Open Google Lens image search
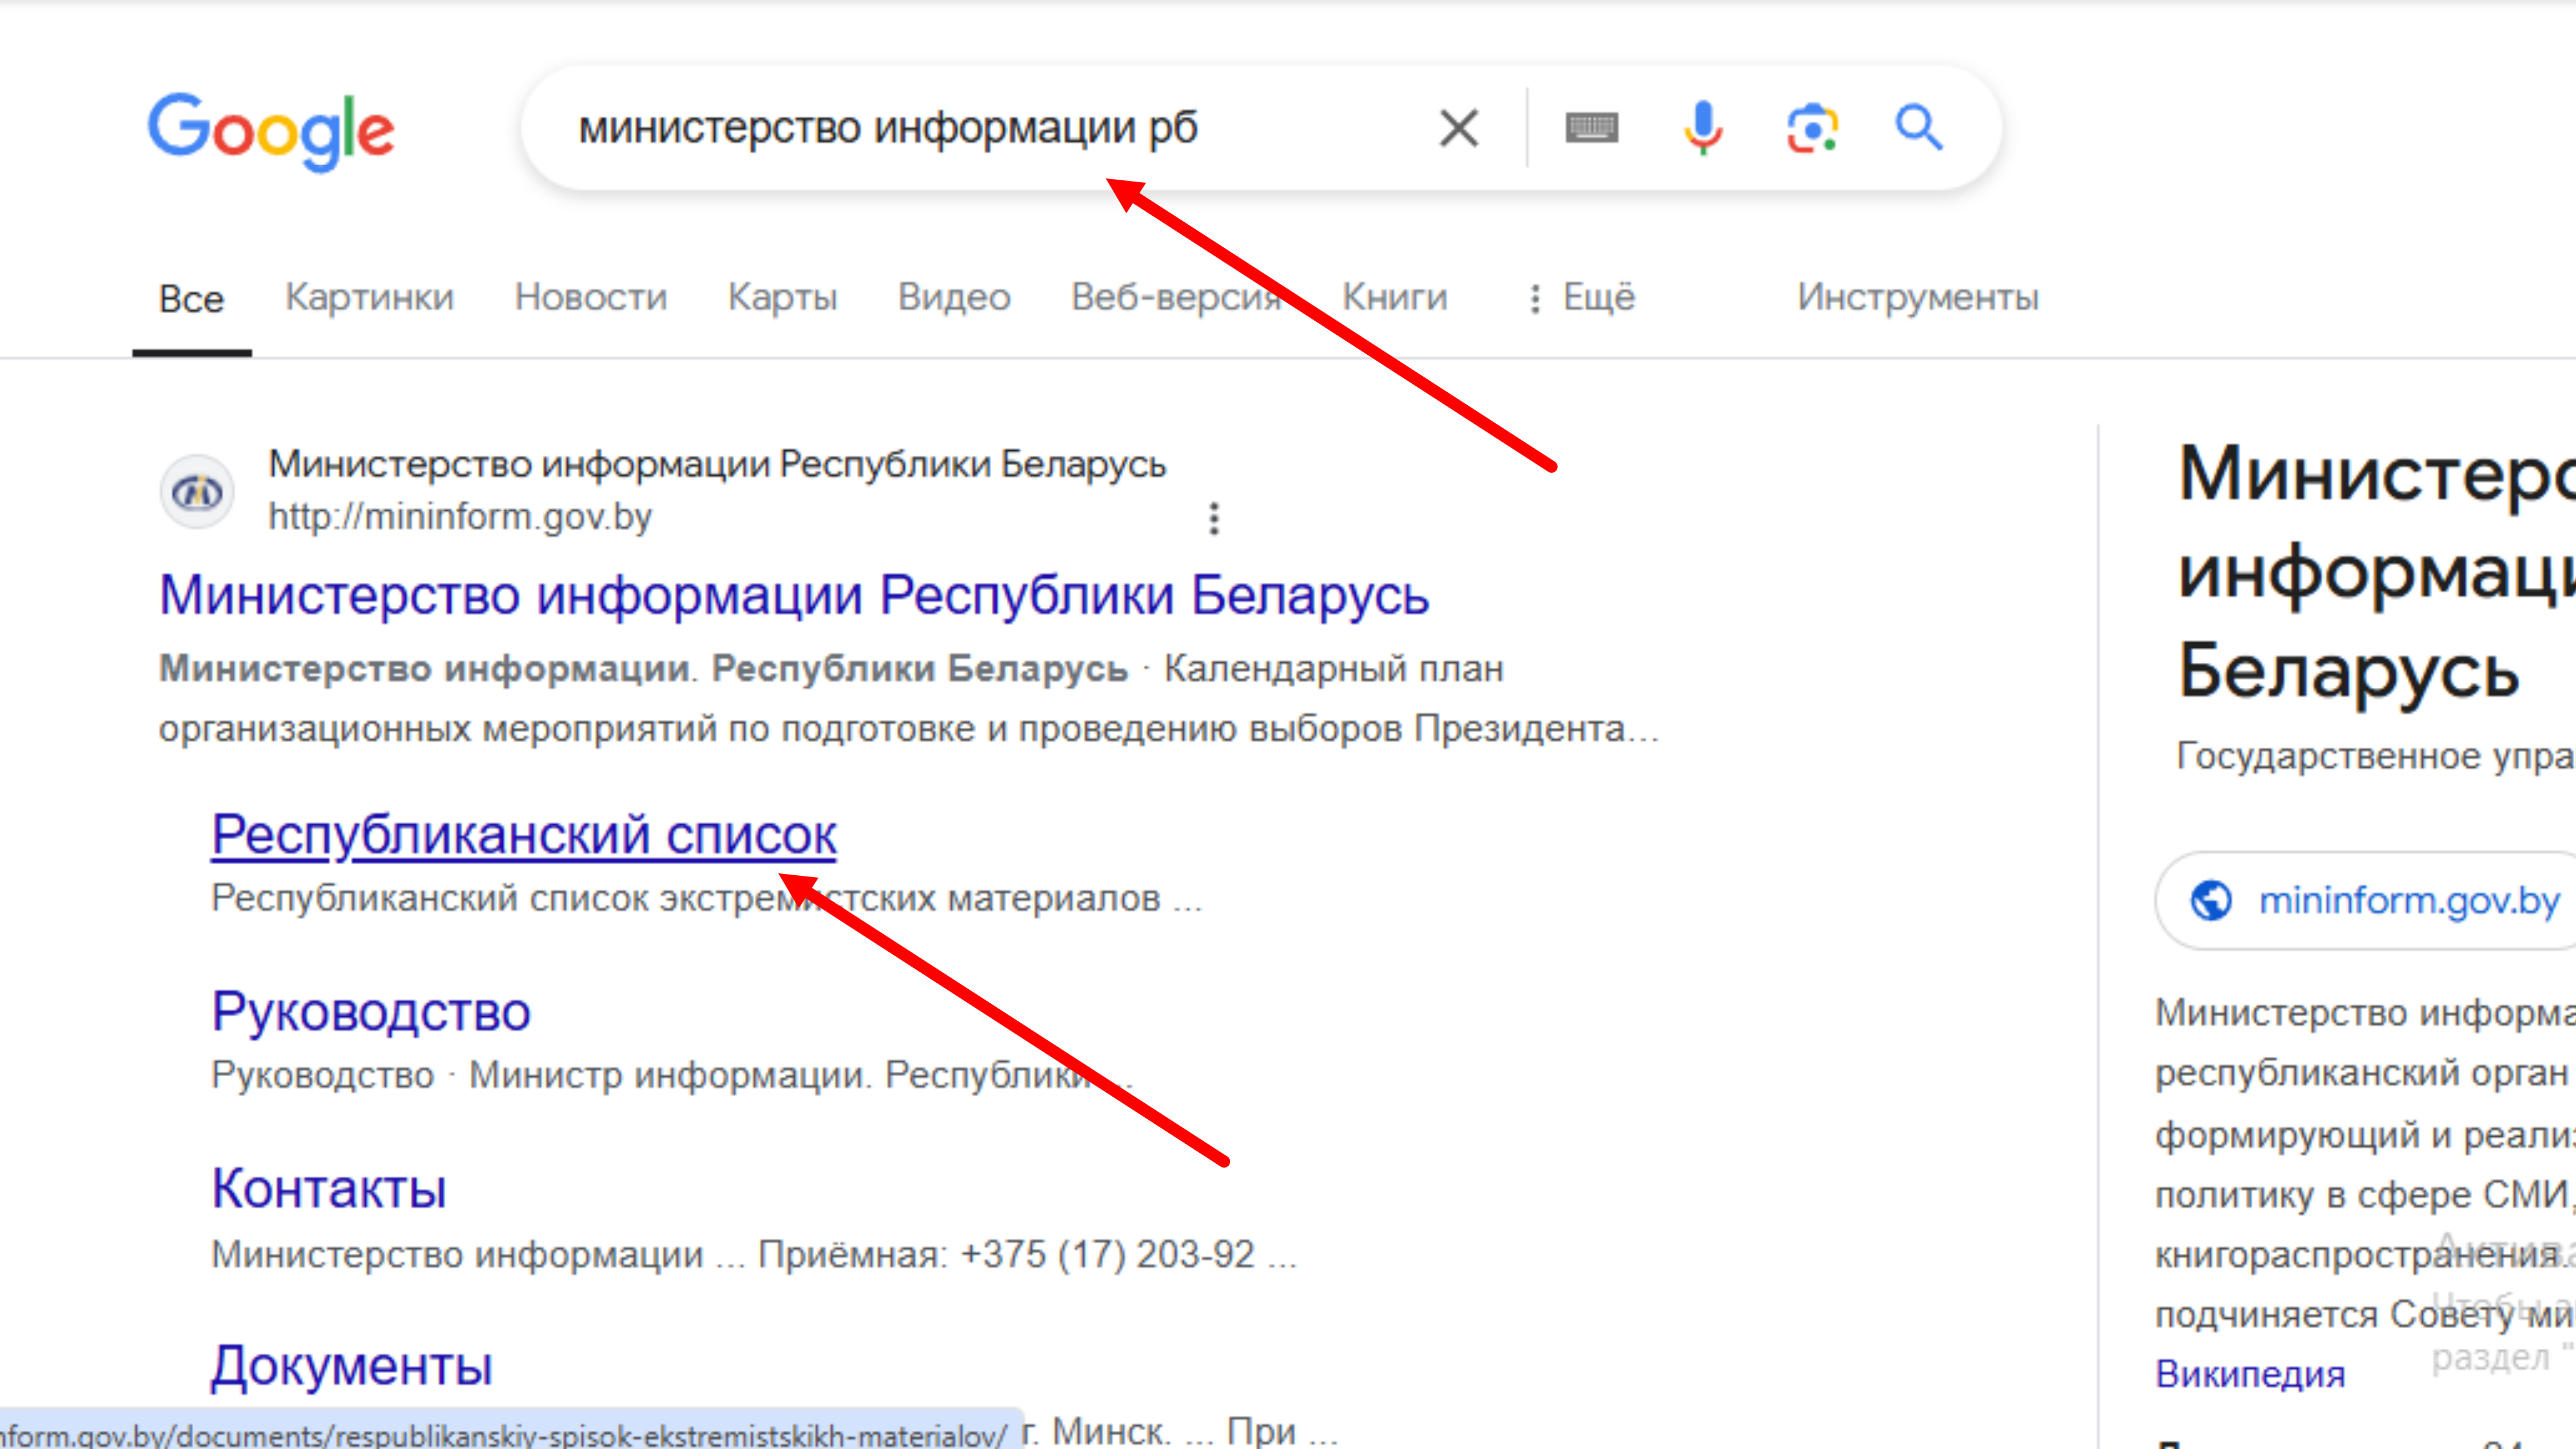This screenshot has height=1449, width=2576. tap(1812, 128)
